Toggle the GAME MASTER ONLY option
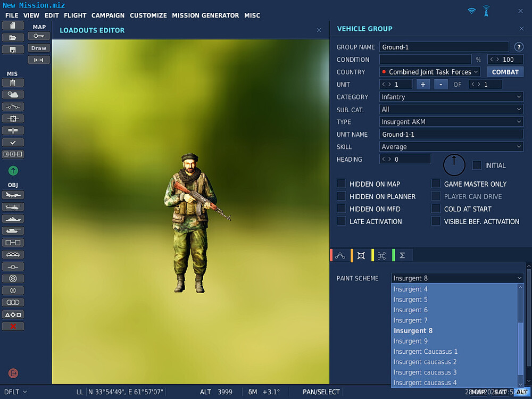 436,184
